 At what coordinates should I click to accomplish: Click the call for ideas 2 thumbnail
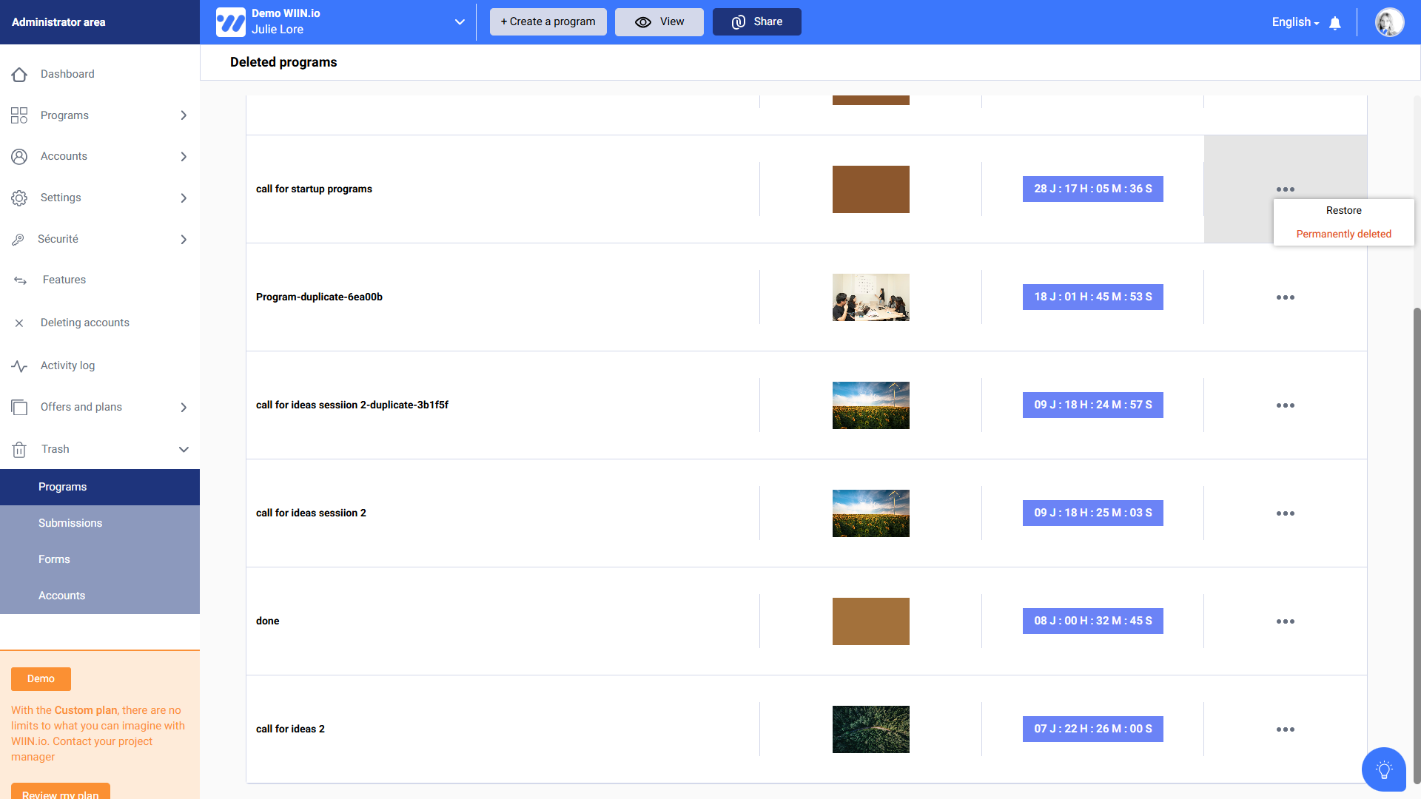870,729
